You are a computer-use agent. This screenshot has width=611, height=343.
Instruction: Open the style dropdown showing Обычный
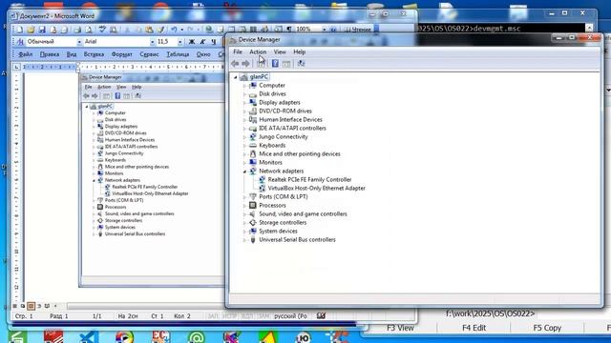[x=79, y=42]
